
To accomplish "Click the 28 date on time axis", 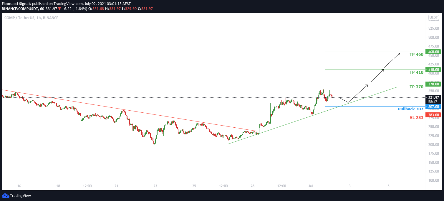I will (x=253, y=186).
